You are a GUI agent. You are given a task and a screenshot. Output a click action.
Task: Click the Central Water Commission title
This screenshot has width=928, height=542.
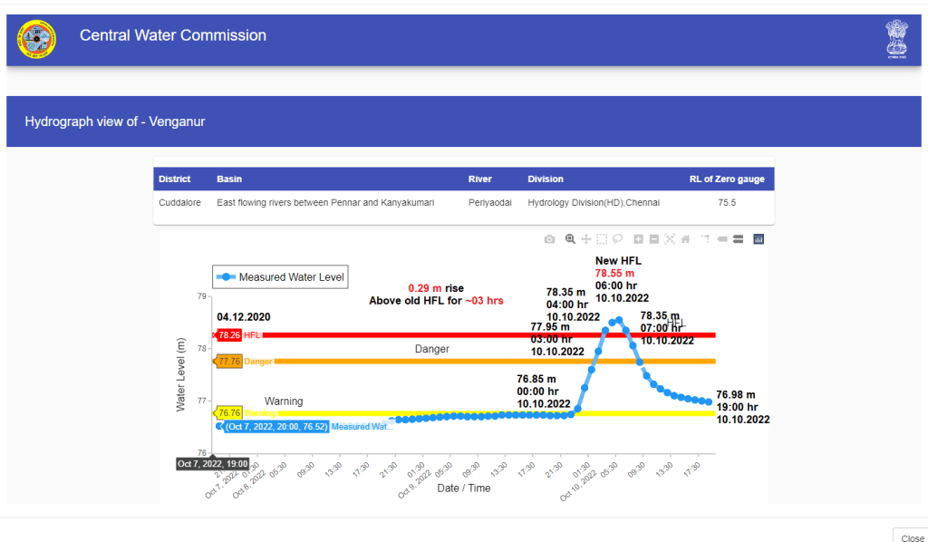tap(173, 36)
